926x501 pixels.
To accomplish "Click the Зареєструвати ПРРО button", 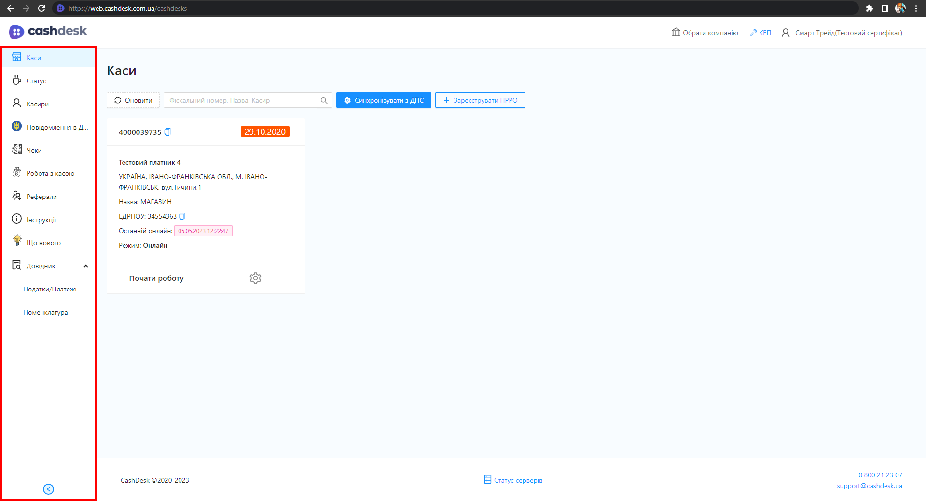I will click(x=480, y=100).
